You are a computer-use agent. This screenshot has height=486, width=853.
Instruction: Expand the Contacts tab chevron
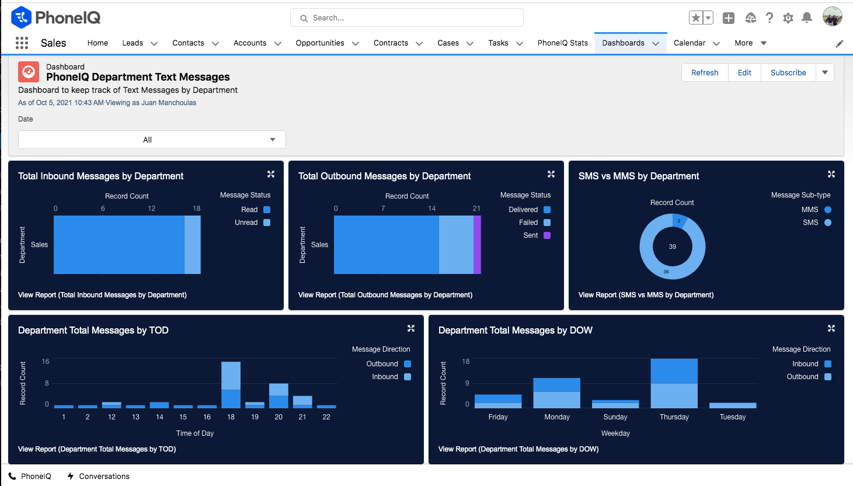click(215, 43)
